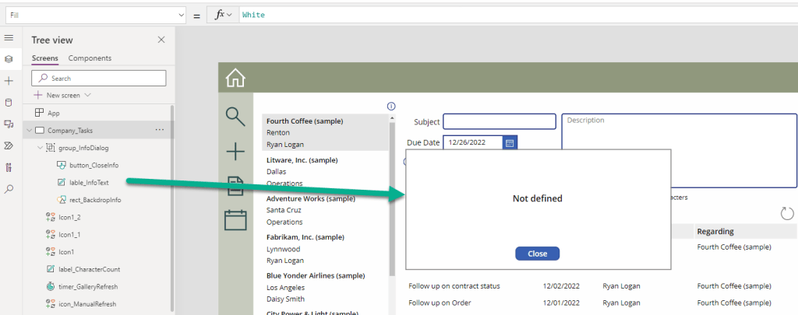Open the Media icon in left rail

9,124
